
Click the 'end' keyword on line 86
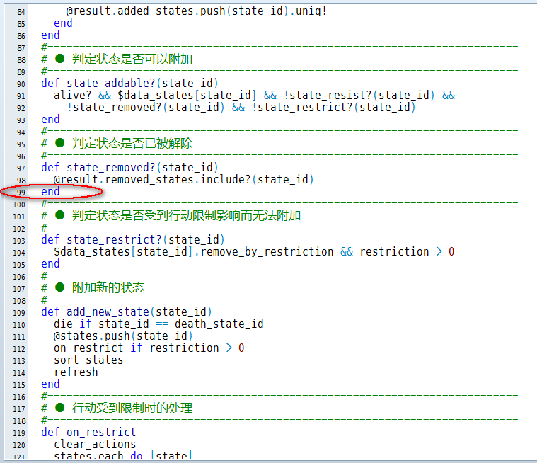(50, 35)
